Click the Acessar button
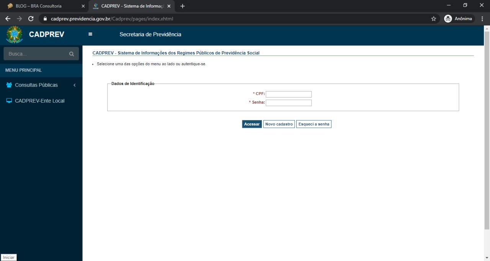Image resolution: width=490 pixels, height=261 pixels. [x=252, y=124]
